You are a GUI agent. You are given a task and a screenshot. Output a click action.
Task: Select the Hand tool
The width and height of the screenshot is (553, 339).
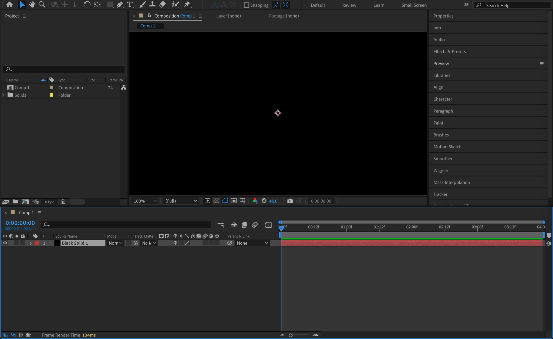click(32, 5)
